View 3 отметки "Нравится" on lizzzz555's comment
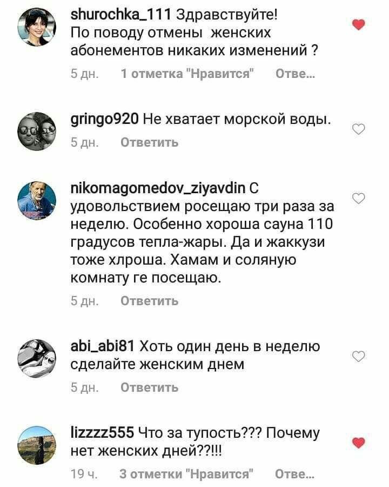Image resolution: width=389 pixels, height=487 pixels. tap(186, 474)
